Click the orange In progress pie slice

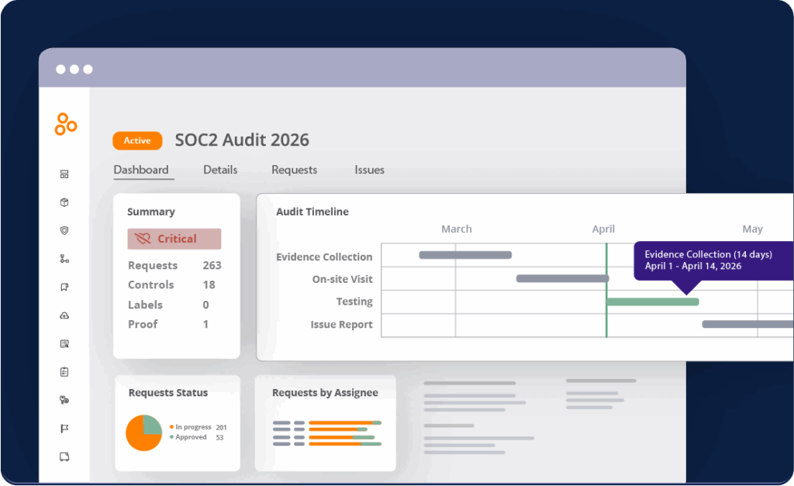pos(136,439)
